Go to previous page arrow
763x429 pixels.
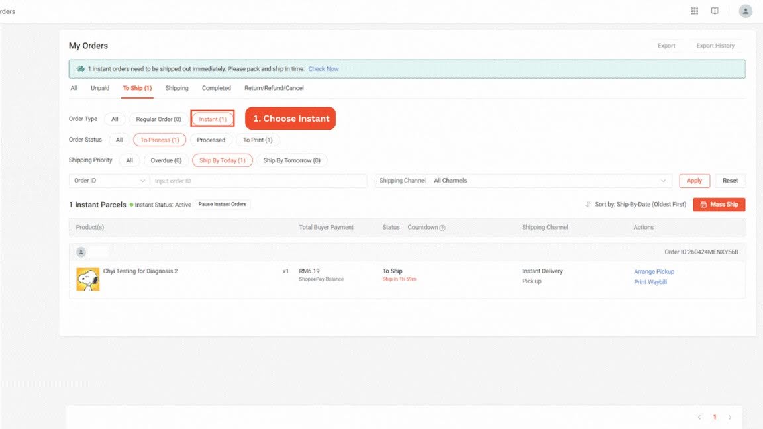tap(699, 417)
